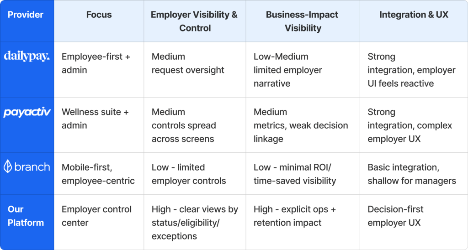Click the weak decision linkage cell
468x250 pixels.
click(x=301, y=125)
